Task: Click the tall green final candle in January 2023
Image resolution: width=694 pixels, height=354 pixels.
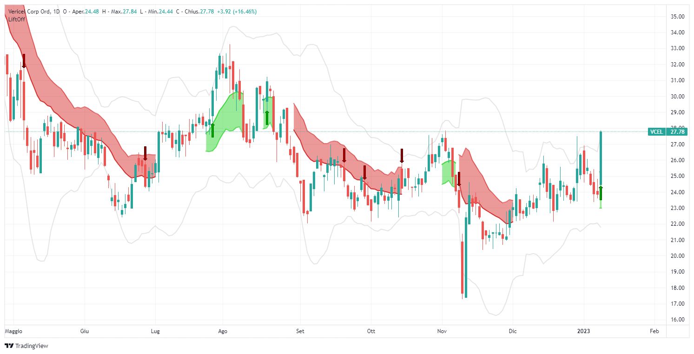Action: [601, 158]
